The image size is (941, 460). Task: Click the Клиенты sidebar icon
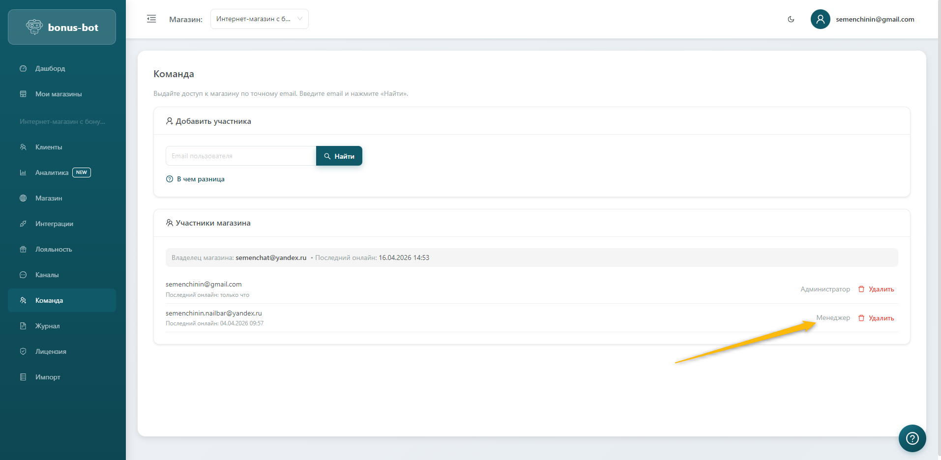tap(23, 147)
